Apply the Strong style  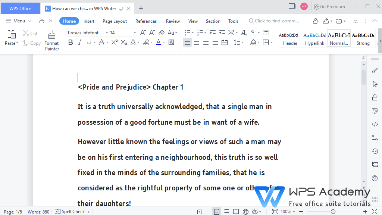pos(363,38)
